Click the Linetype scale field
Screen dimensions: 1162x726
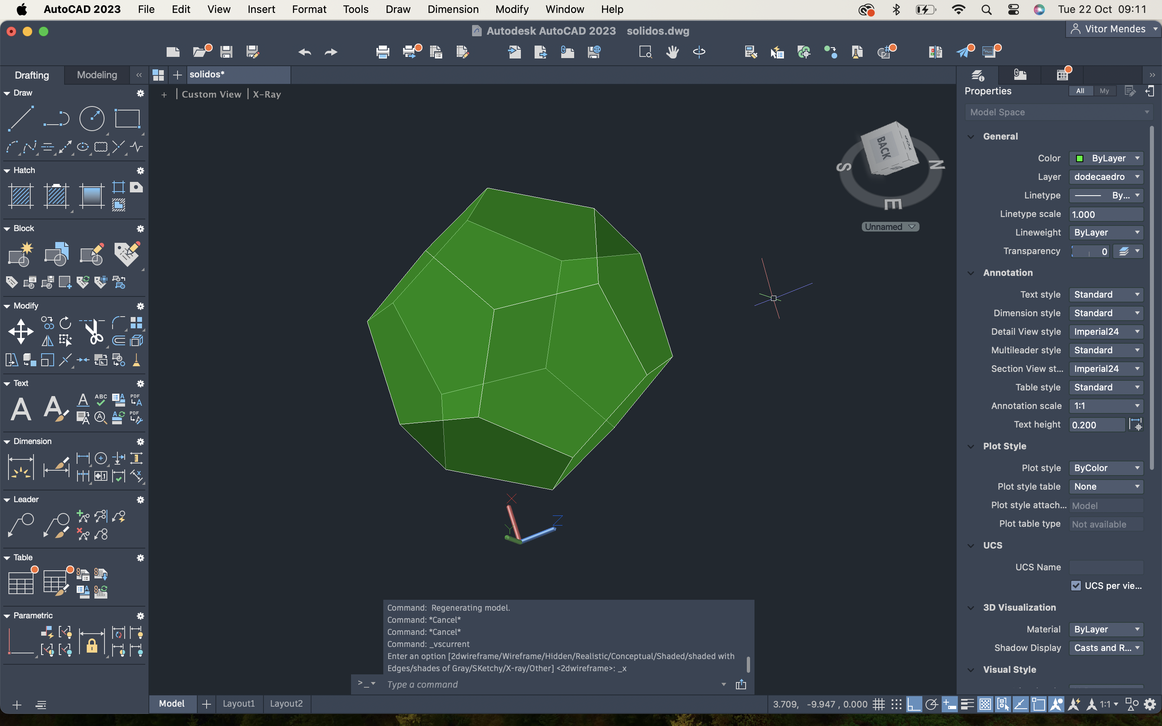click(1106, 214)
